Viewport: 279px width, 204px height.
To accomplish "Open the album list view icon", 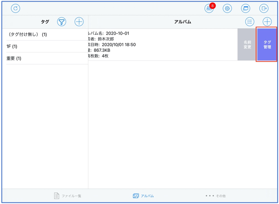I will click(250, 22).
